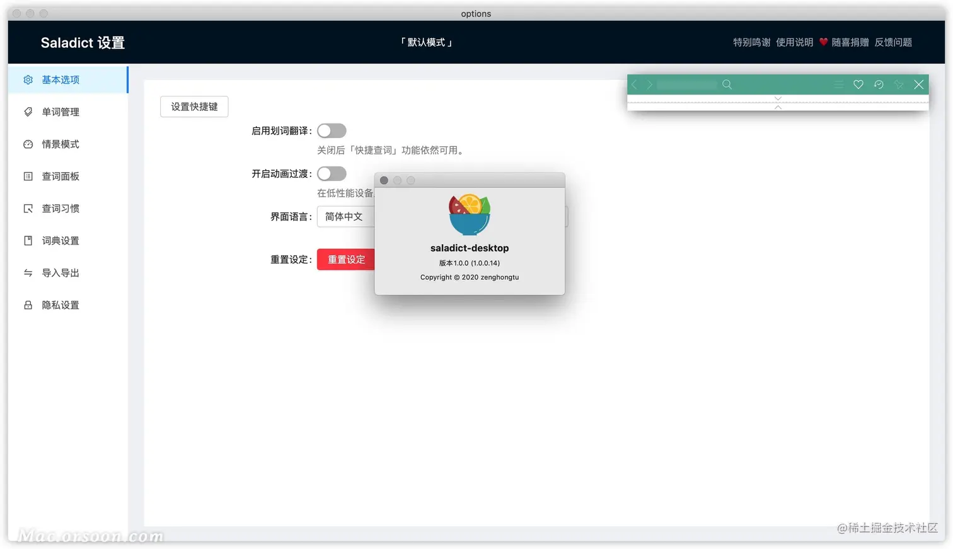This screenshot has width=953, height=549.
Task: Click the red 重置设定 button
Action: [x=346, y=259]
